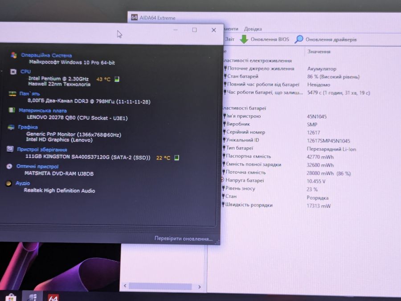Click Оновлення BIOS label in AIDA64 toolbar
The height and width of the screenshot is (301, 401).
click(x=270, y=39)
